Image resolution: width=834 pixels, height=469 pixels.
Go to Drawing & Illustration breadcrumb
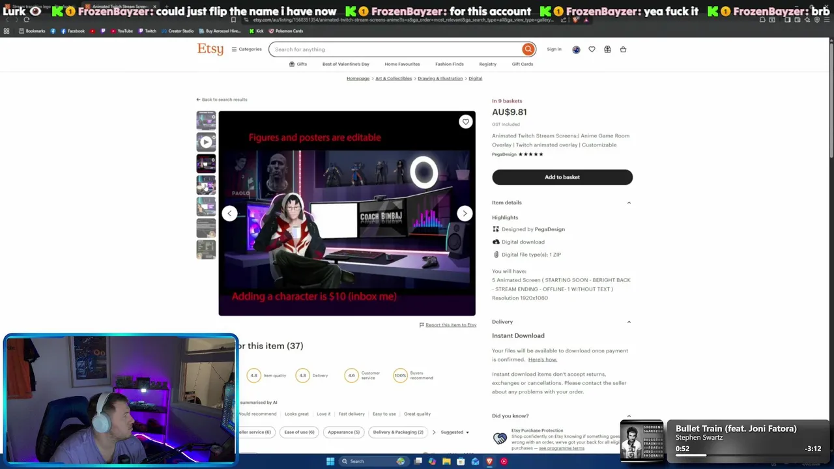440,78
